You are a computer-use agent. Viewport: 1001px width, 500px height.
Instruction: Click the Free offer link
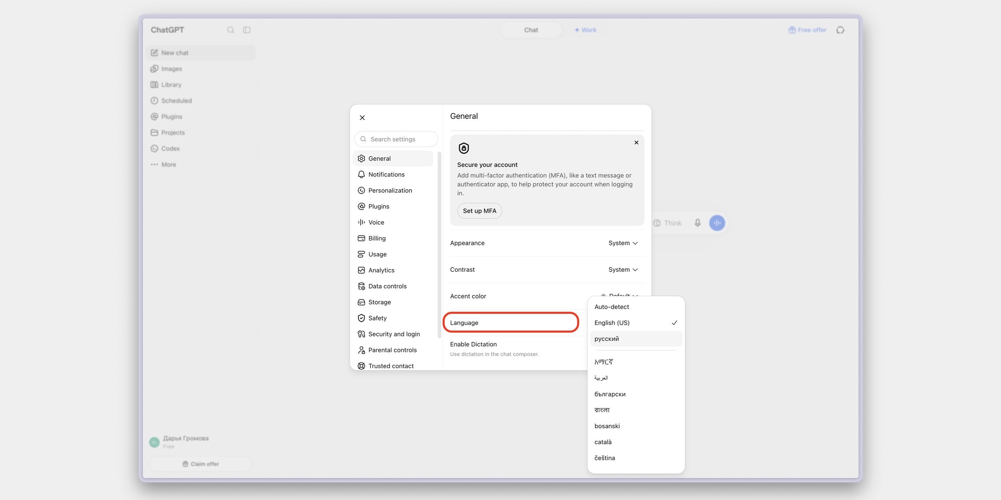[x=807, y=30]
